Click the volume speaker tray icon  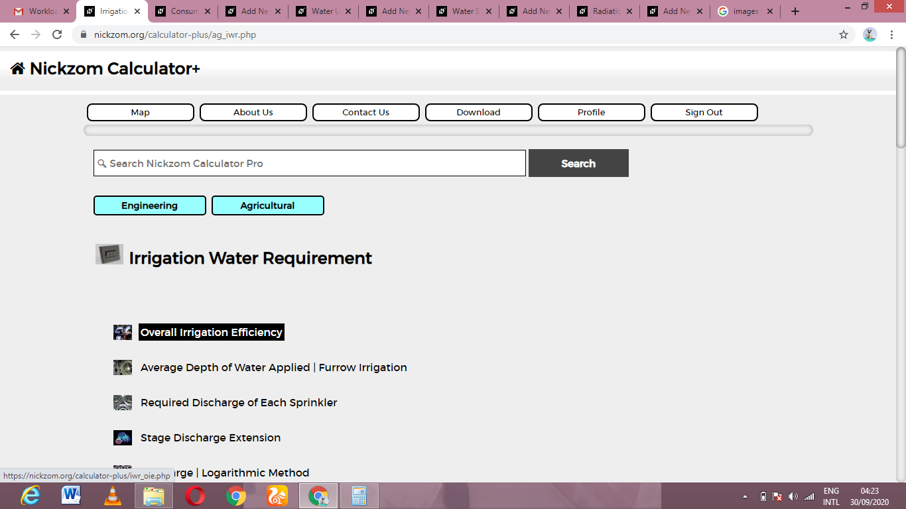[x=793, y=496]
